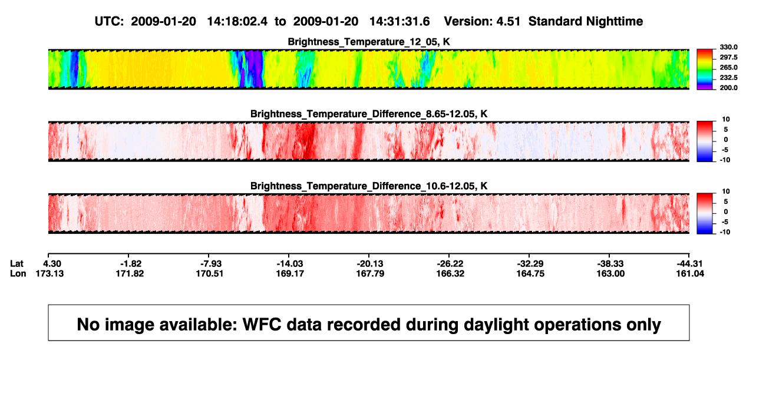The image size is (766, 393).
Task: Click the '0' tick on the 8.65-12.05 color bar
Action: coord(726,140)
